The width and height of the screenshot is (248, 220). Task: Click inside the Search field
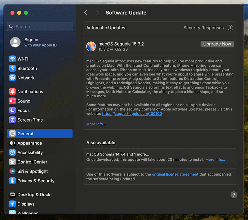tap(40, 27)
